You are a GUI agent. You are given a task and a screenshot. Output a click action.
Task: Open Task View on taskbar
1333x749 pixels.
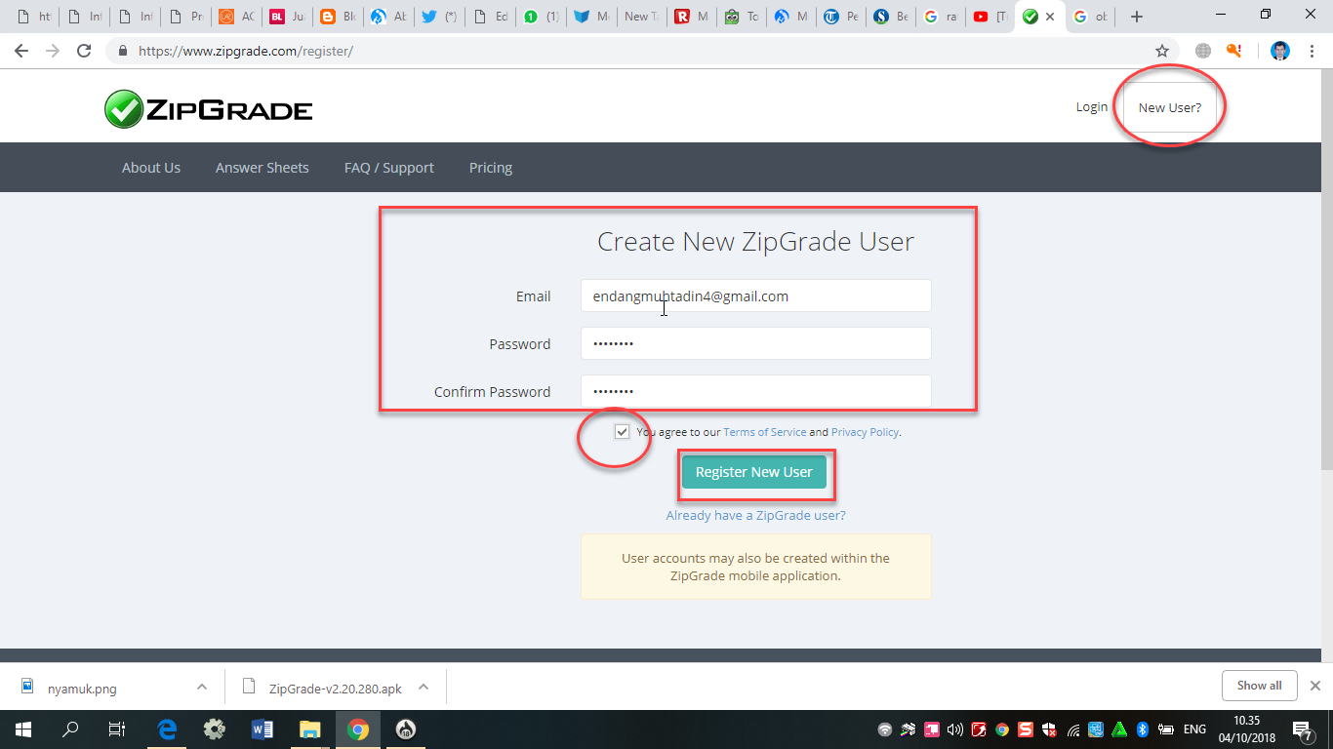coord(117,729)
